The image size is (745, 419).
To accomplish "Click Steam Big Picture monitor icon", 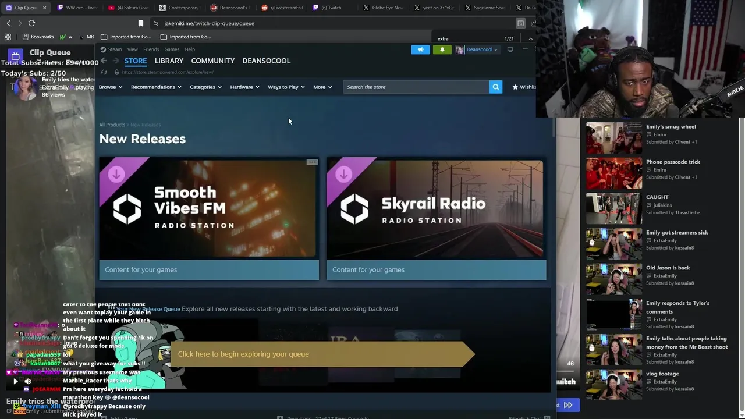I will [x=510, y=49].
